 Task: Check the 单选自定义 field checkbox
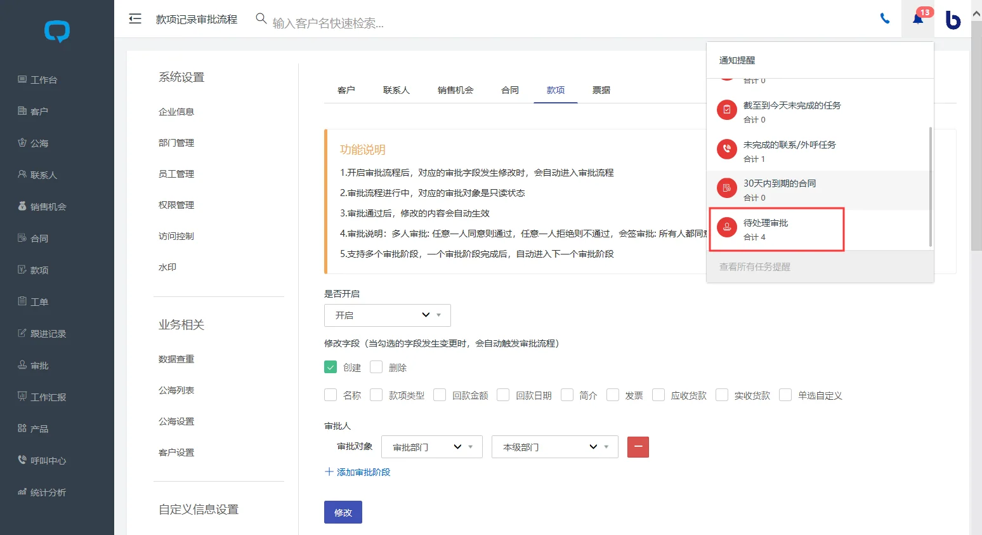pyautogui.click(x=785, y=395)
